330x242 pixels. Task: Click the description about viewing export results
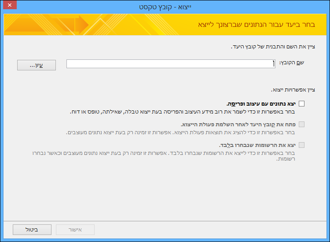180,132
